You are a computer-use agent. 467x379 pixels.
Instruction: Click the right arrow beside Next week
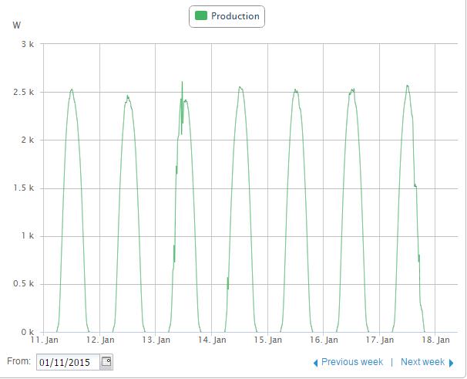[x=451, y=362]
